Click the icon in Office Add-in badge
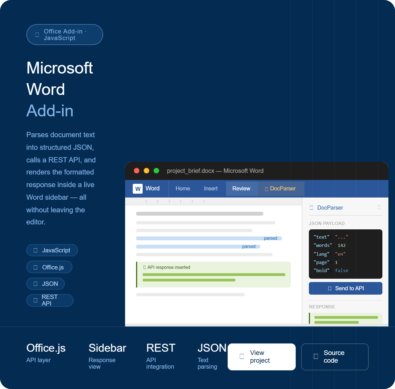The height and width of the screenshot is (389, 395). [37, 35]
